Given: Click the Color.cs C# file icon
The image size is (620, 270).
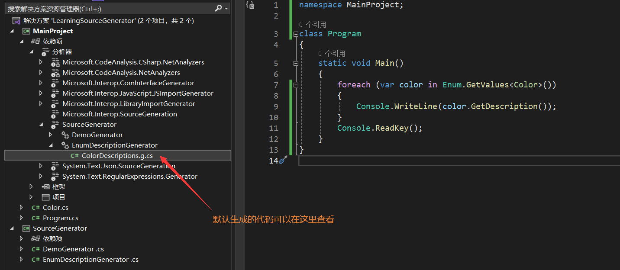Looking at the screenshot, I should point(36,208).
